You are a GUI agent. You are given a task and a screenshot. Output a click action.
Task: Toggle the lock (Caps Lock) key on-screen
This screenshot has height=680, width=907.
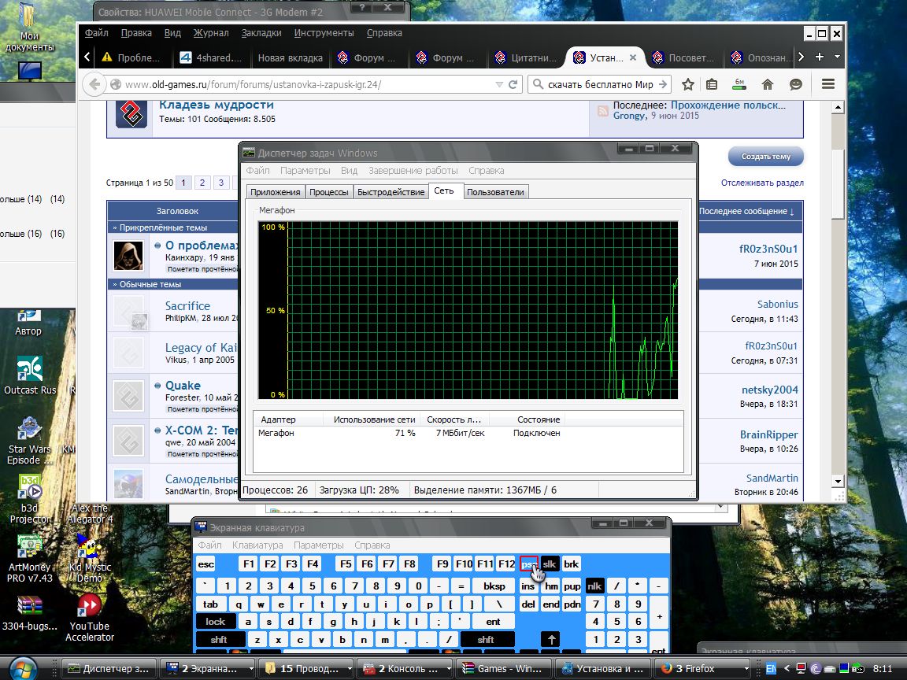coord(216,621)
